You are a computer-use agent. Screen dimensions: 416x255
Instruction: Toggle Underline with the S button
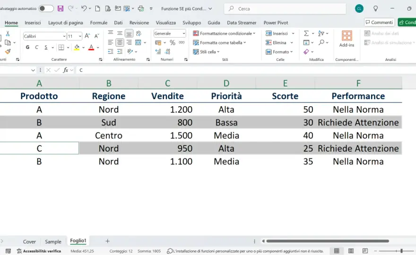(46, 47)
